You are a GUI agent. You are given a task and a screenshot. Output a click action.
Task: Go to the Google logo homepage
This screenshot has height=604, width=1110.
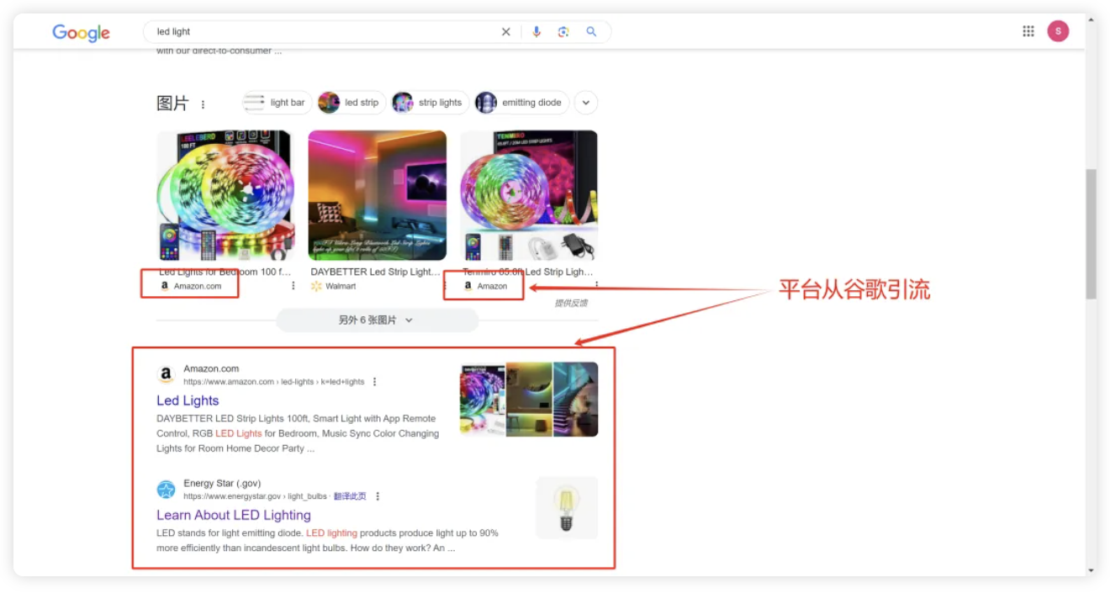pyautogui.click(x=81, y=32)
